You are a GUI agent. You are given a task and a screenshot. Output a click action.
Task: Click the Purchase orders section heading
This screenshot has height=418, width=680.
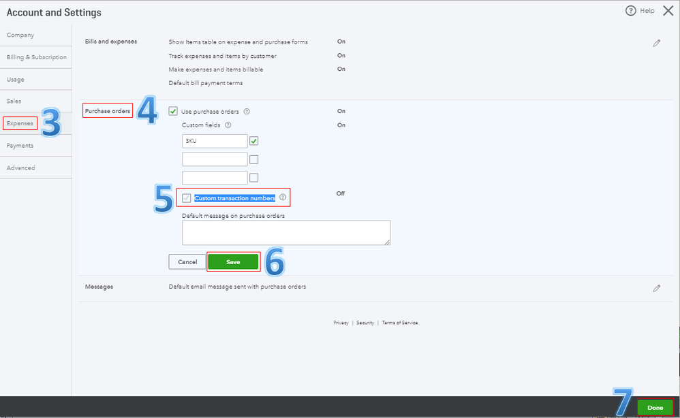click(108, 111)
